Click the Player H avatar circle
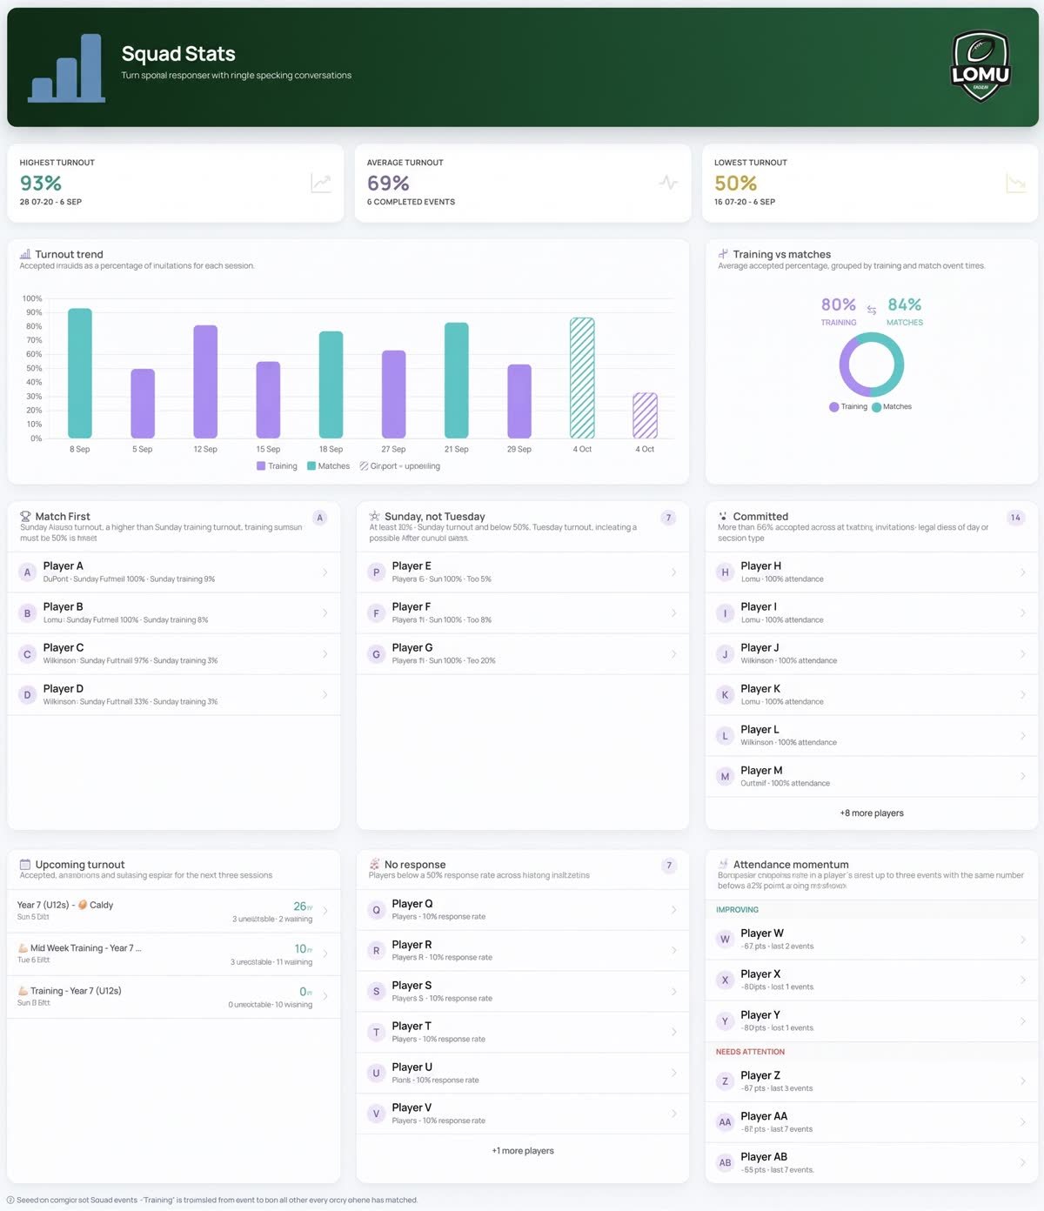1044x1211 pixels. pos(725,572)
